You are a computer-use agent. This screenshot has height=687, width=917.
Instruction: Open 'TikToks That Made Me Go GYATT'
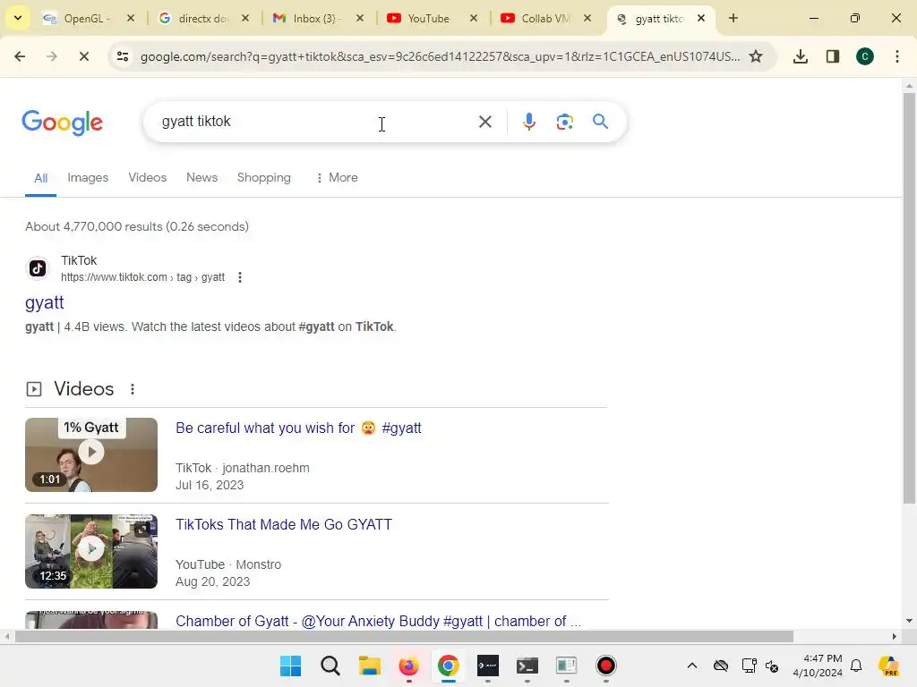coord(284,524)
